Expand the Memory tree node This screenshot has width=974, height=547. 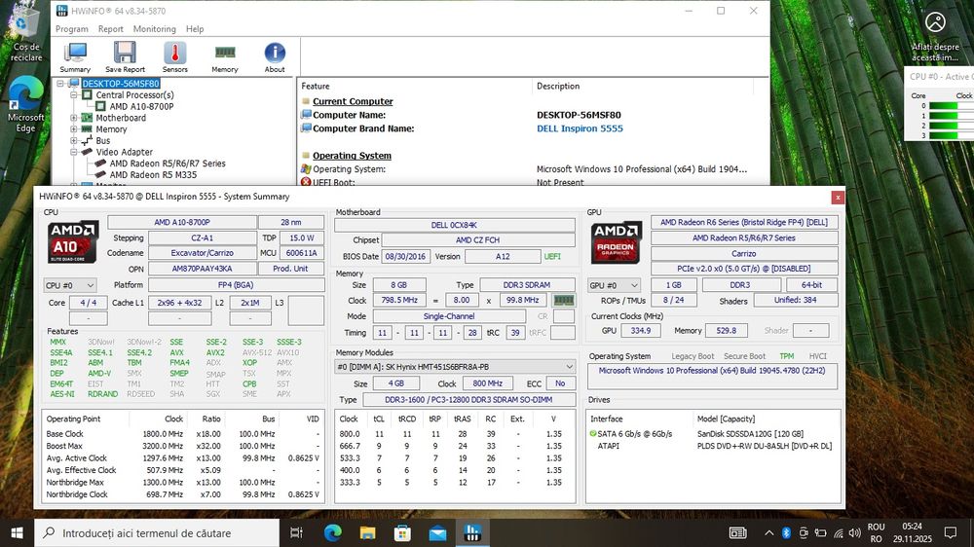[73, 129]
